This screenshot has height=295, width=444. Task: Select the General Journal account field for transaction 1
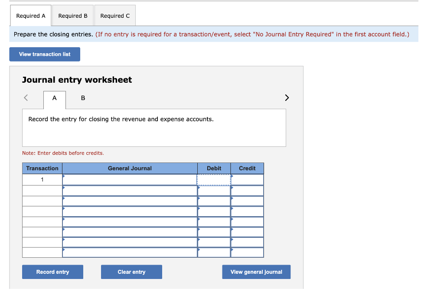[130, 180]
